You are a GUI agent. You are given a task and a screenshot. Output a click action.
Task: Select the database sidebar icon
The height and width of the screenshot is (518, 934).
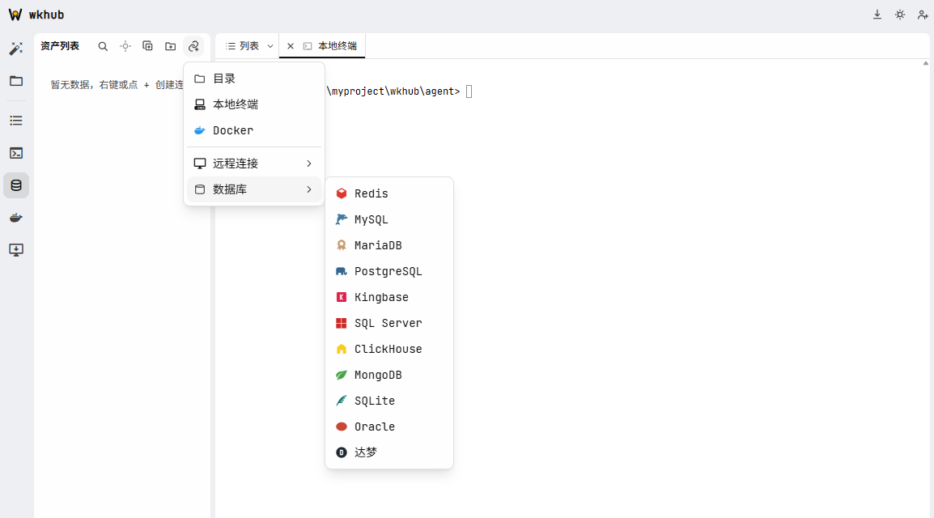(16, 185)
